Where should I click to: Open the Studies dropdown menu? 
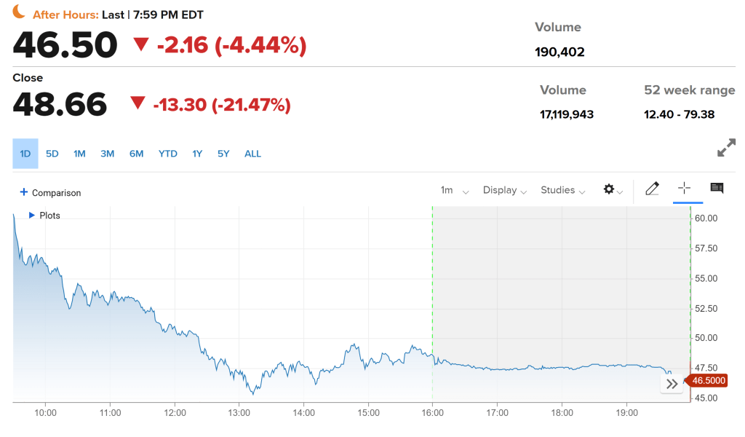[x=562, y=190]
